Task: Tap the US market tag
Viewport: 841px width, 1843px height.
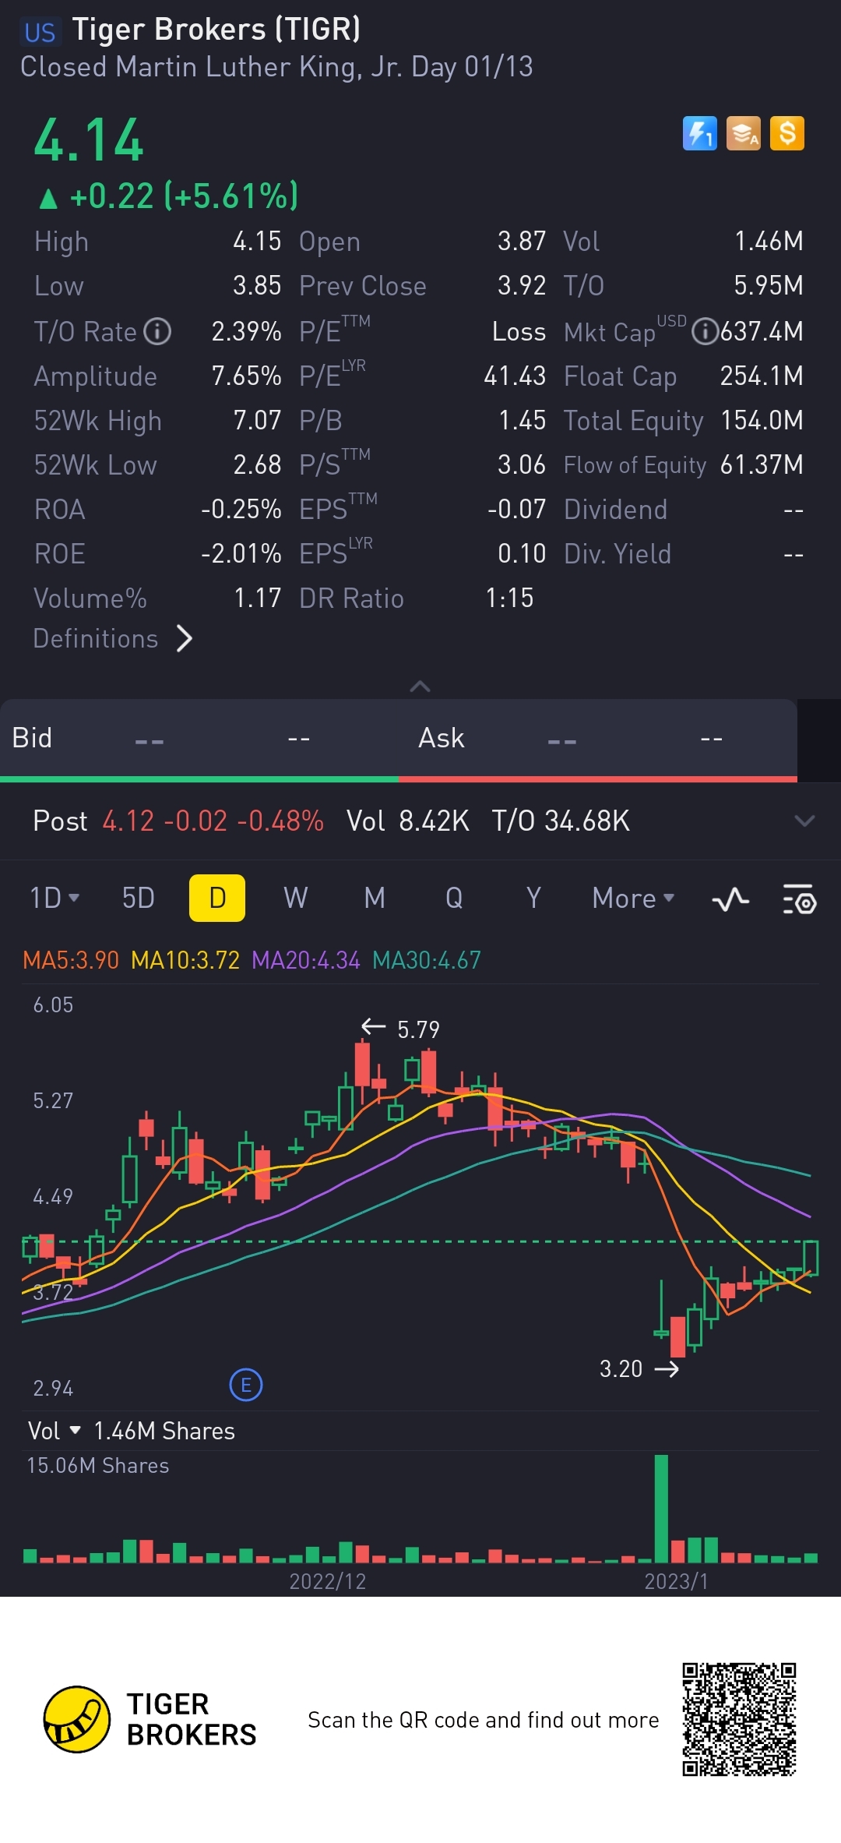Action: [x=40, y=32]
